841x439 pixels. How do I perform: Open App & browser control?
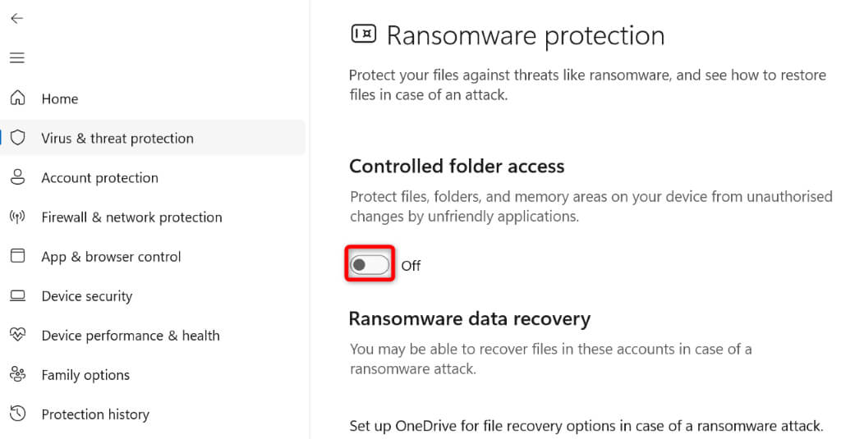(x=111, y=256)
